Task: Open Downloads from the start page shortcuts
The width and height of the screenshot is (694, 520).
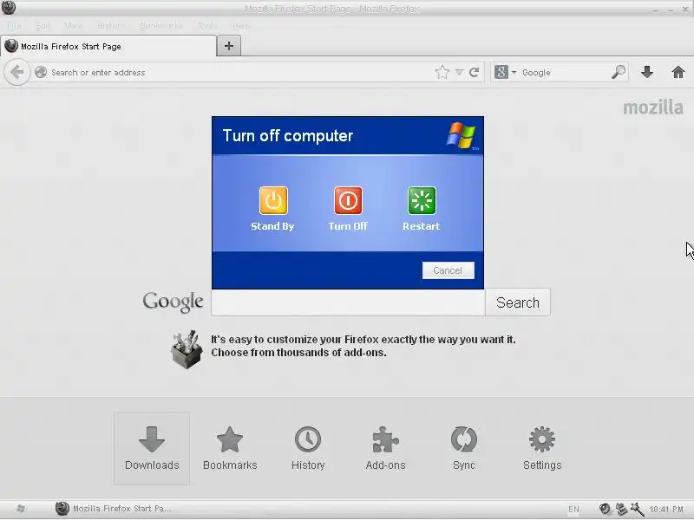Action: (x=152, y=448)
